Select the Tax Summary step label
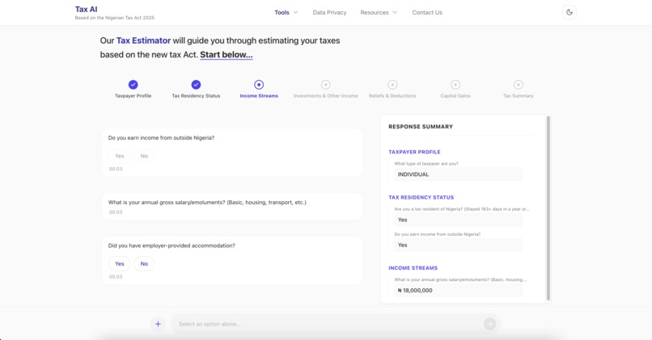This screenshot has height=340, width=652. (x=518, y=96)
